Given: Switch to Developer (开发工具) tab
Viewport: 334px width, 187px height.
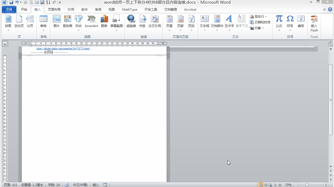Looking at the screenshot, I should coord(151,10).
